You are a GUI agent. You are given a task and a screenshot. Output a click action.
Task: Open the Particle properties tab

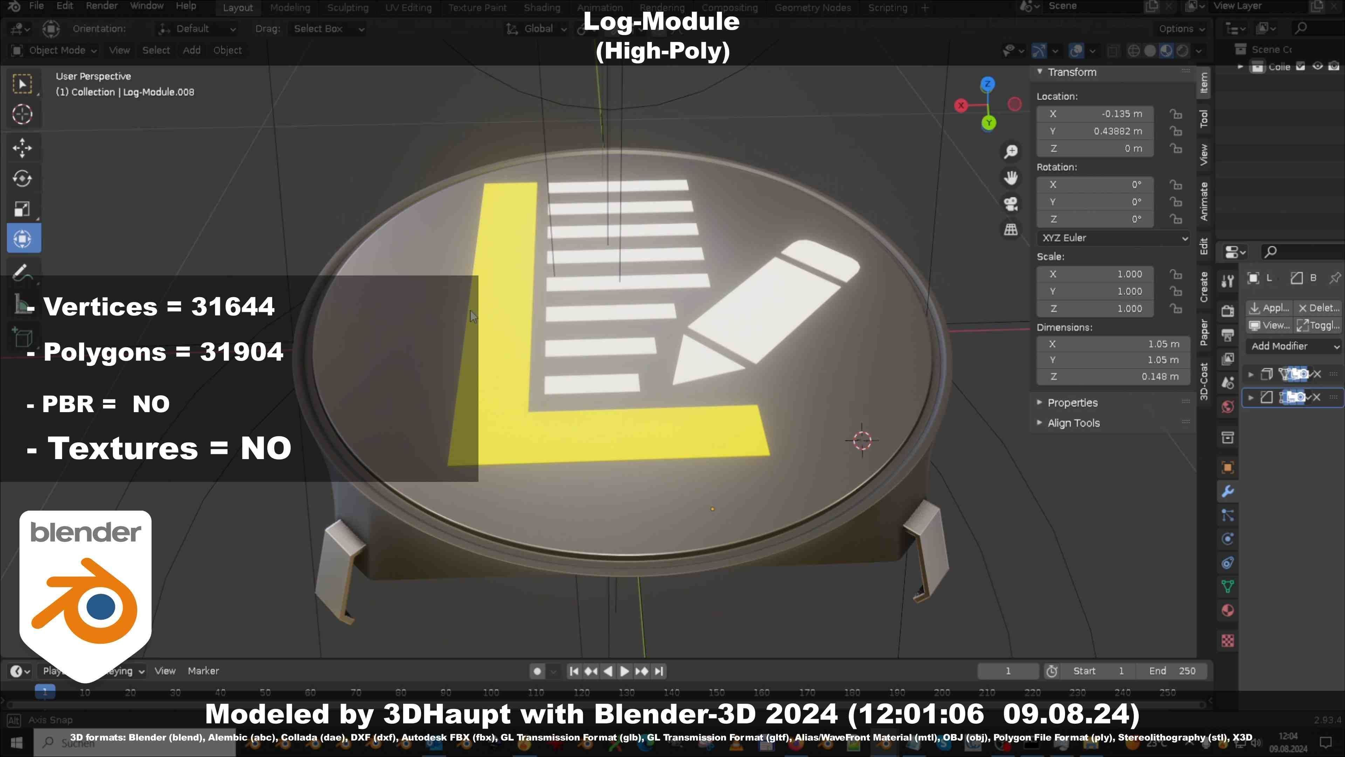(x=1228, y=516)
